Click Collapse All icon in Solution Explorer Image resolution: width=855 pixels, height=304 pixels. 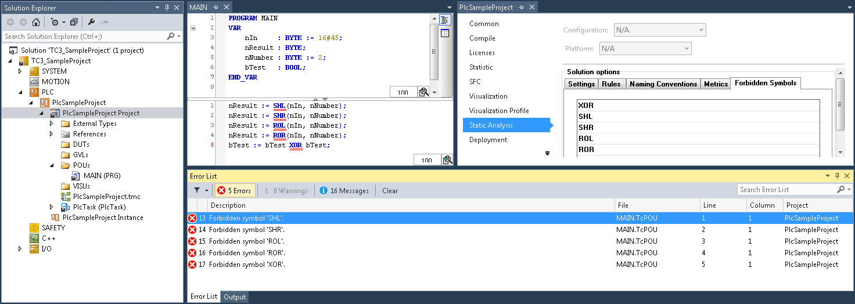click(74, 22)
